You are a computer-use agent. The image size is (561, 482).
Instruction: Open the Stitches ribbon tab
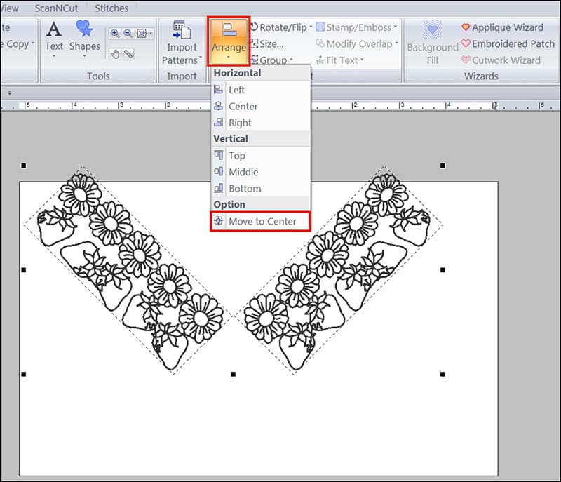tap(111, 8)
